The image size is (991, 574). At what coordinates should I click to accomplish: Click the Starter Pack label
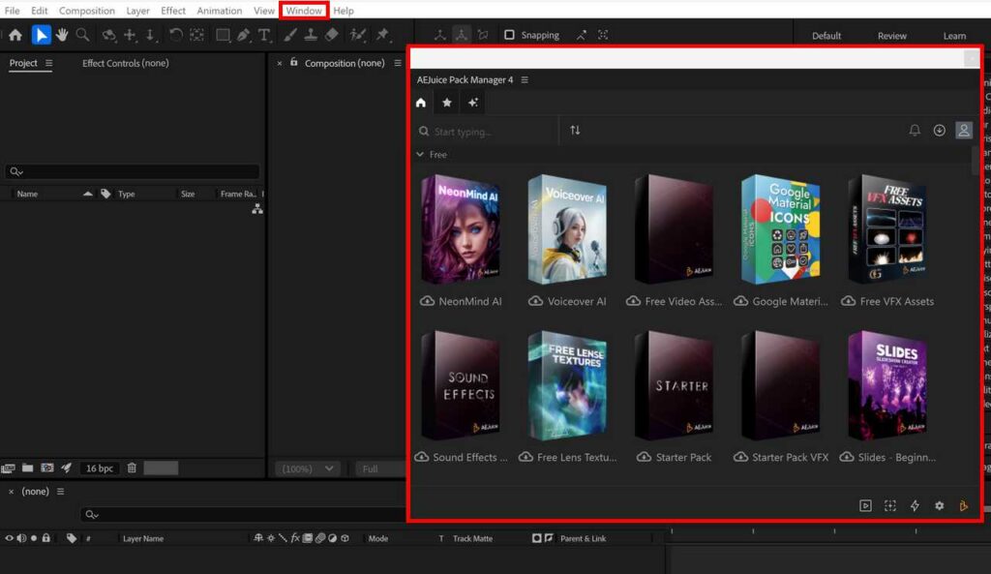coord(683,457)
